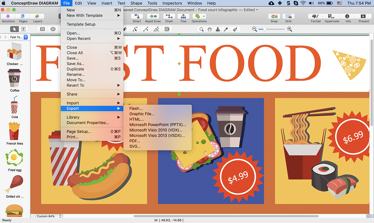This screenshot has width=374, height=223.
Task: Select Microsoft PowerPoint (PPTX)... export option
Action: 157,125
